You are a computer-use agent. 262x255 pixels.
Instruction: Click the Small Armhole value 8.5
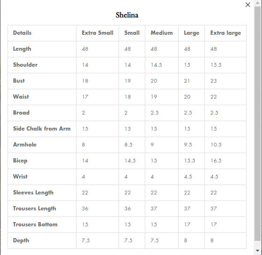pos(128,145)
